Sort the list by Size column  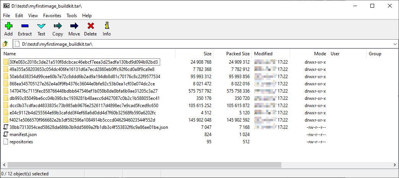click(207, 54)
